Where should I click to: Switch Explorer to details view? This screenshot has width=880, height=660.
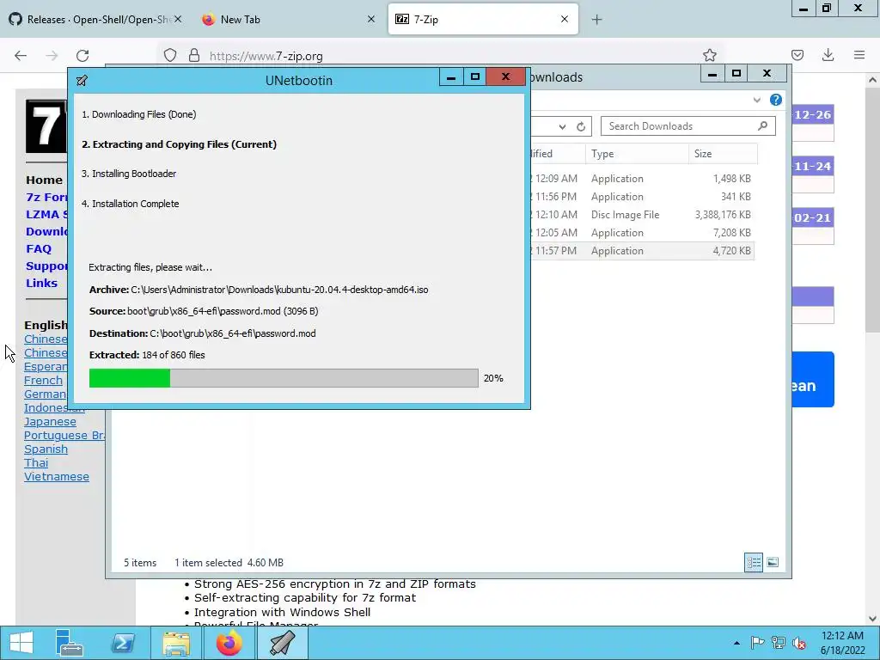click(x=754, y=562)
